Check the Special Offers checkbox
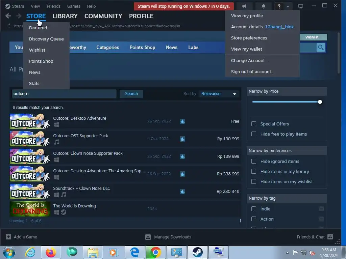The height and width of the screenshot is (259, 346). pos(254,124)
